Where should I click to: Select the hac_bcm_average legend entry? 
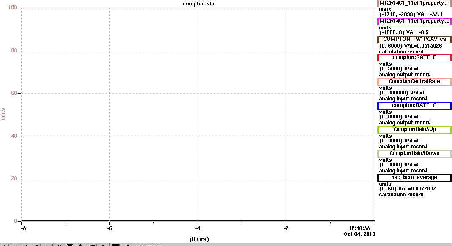point(414,178)
